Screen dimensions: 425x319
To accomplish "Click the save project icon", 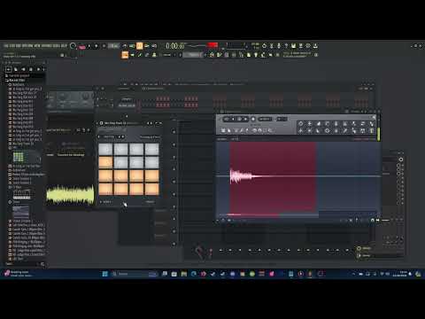I will [x=293, y=46].
